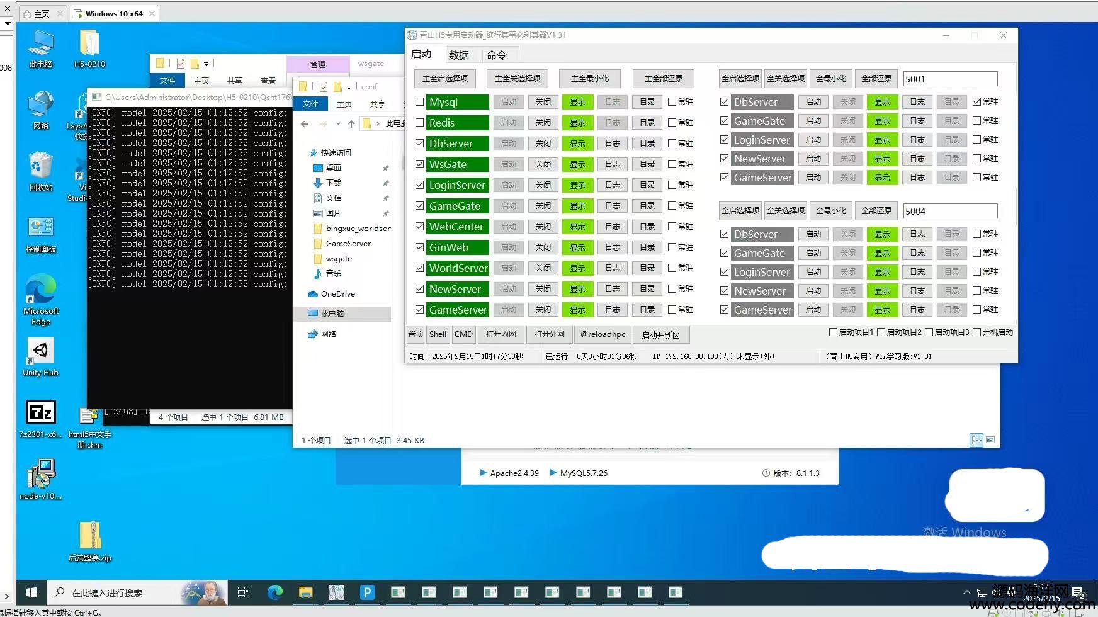Switch to the 命令 tab

pos(497,55)
